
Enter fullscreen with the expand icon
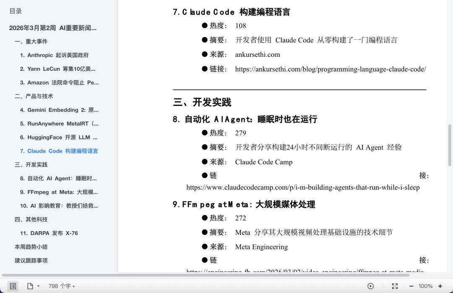click(395, 286)
